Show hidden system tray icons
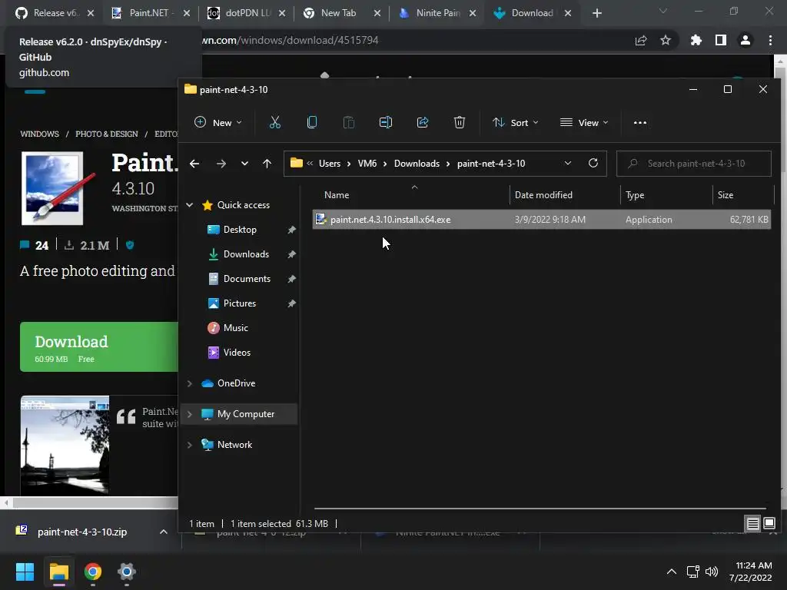Viewport: 787px width, 590px height. click(672, 572)
